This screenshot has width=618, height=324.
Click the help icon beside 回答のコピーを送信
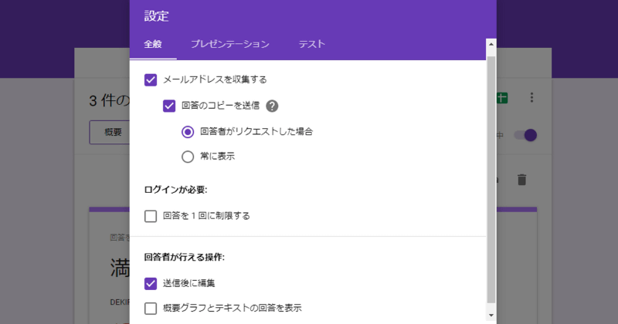click(x=272, y=106)
